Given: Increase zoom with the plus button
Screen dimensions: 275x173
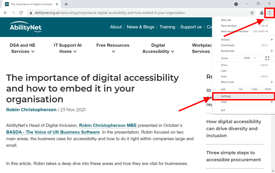Looking at the screenshot, I should 255,58.
